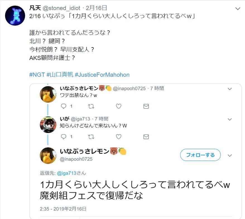Retweet the ワテ出禁なん？w tweet

pyautogui.click(x=91, y=106)
